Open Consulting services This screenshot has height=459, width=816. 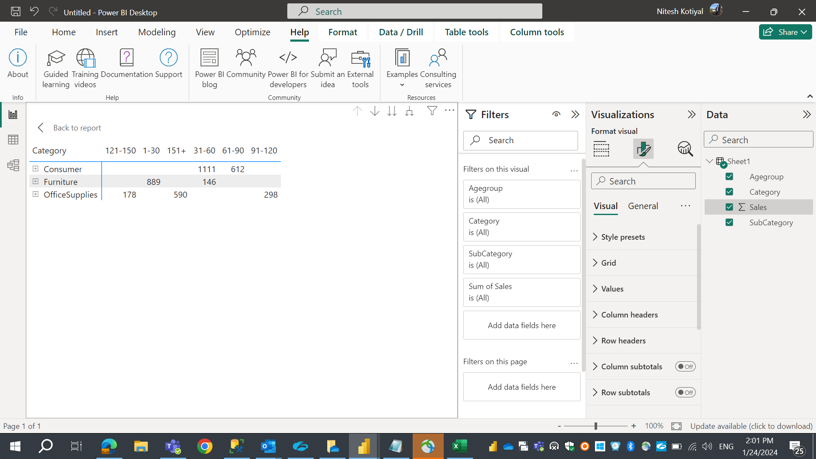point(438,68)
